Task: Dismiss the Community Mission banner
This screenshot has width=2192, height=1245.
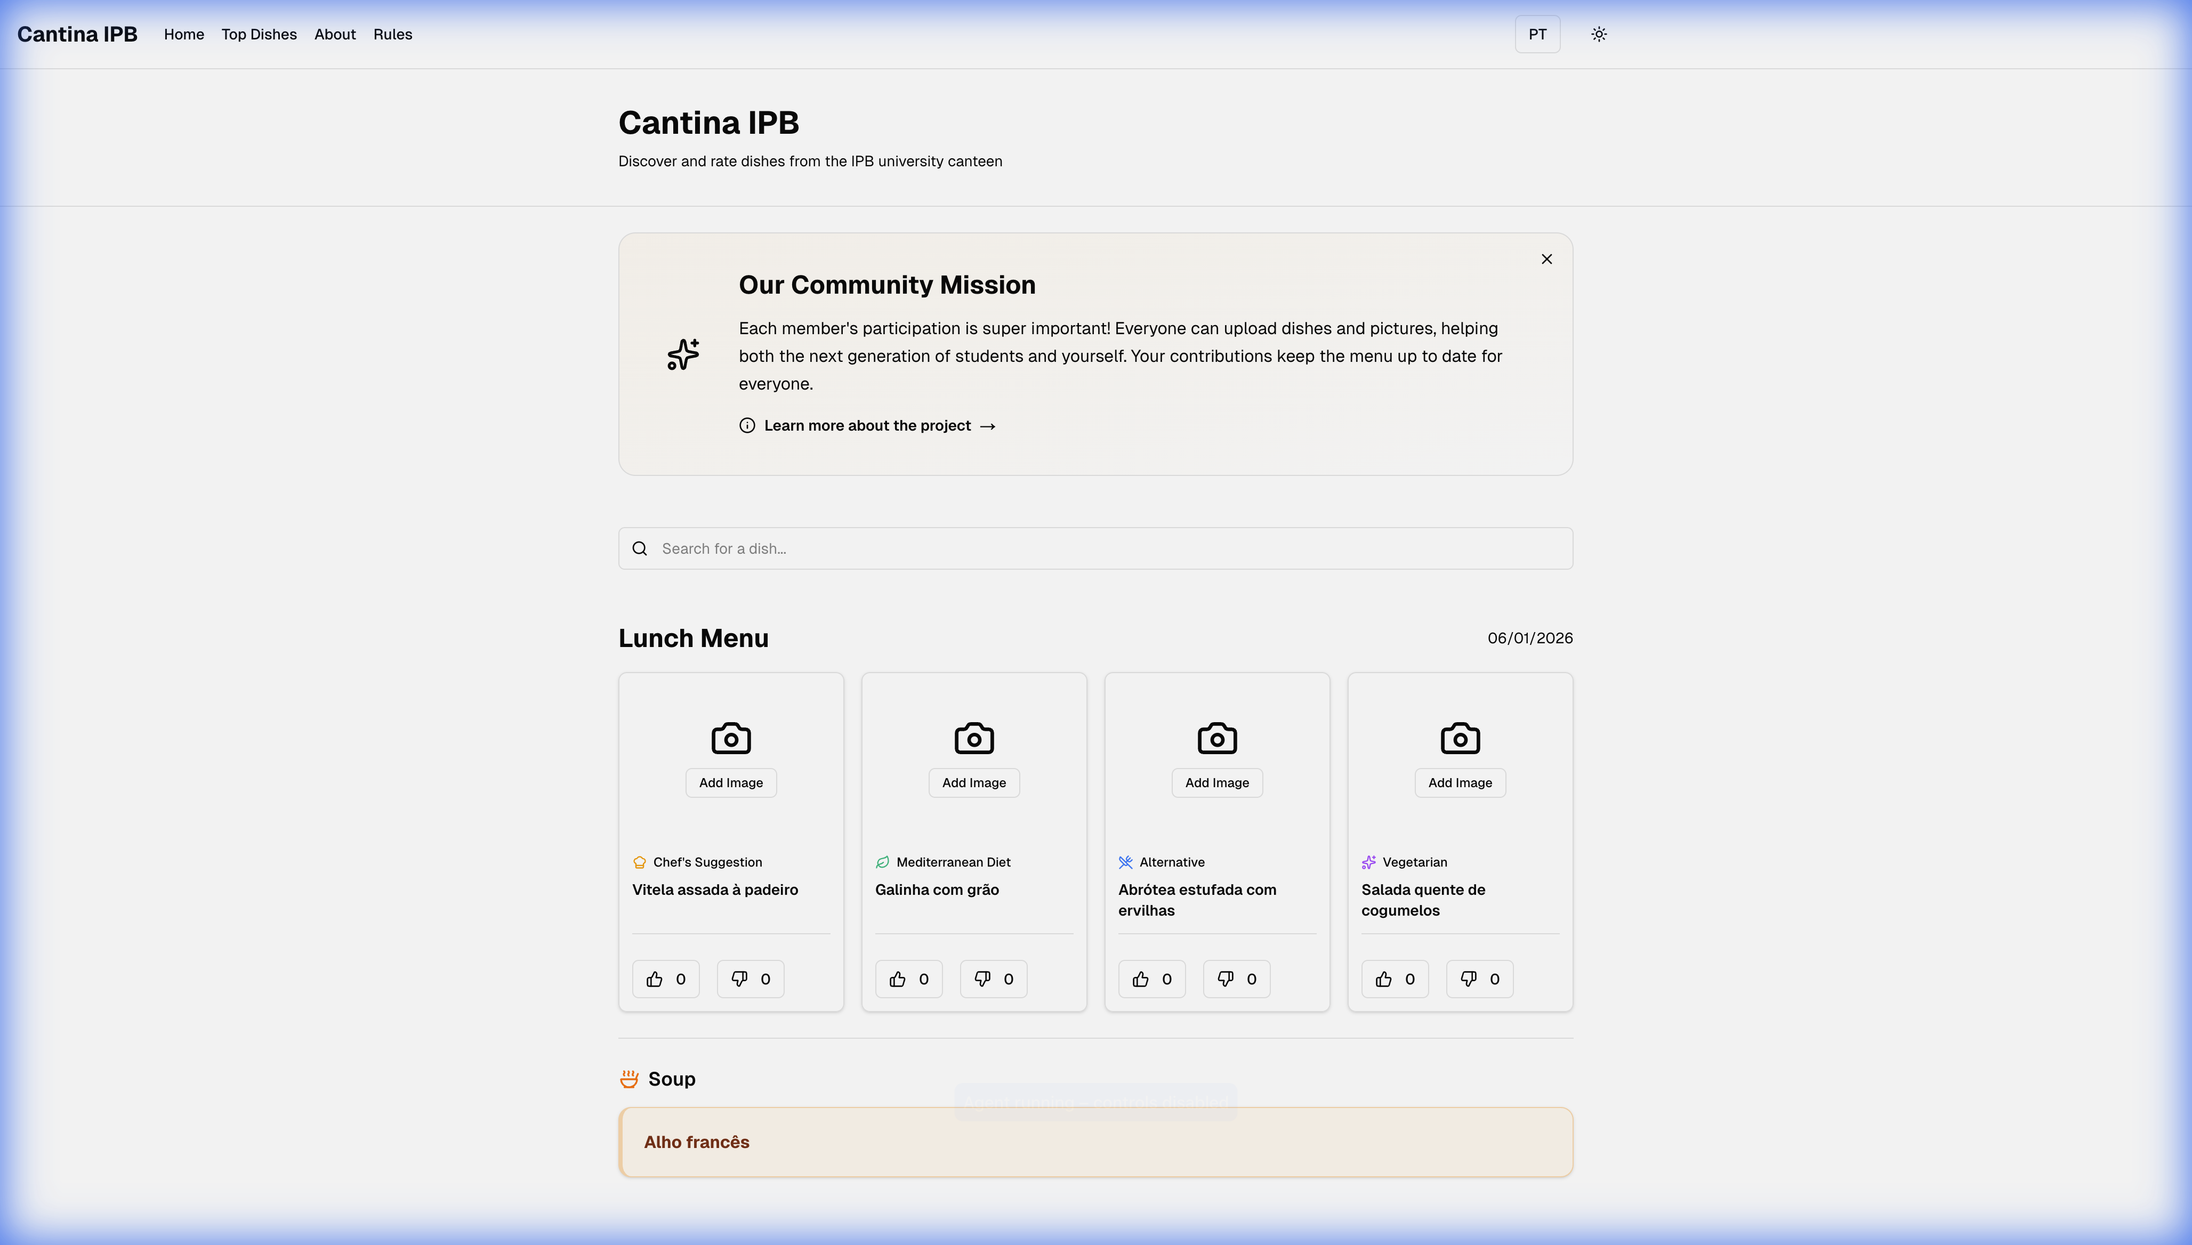Action: point(1546,259)
